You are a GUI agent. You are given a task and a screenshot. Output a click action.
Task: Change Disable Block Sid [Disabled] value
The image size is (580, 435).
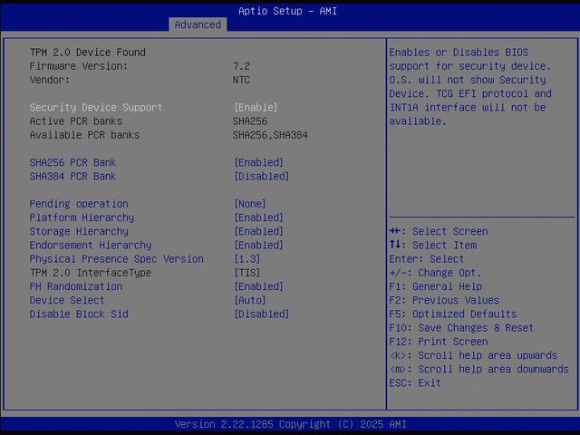point(262,314)
